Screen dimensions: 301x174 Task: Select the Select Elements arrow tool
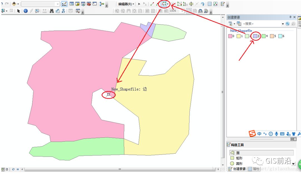[x=18, y=11]
